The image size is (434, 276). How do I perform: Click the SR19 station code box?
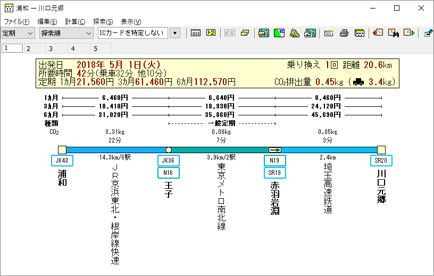click(275, 173)
